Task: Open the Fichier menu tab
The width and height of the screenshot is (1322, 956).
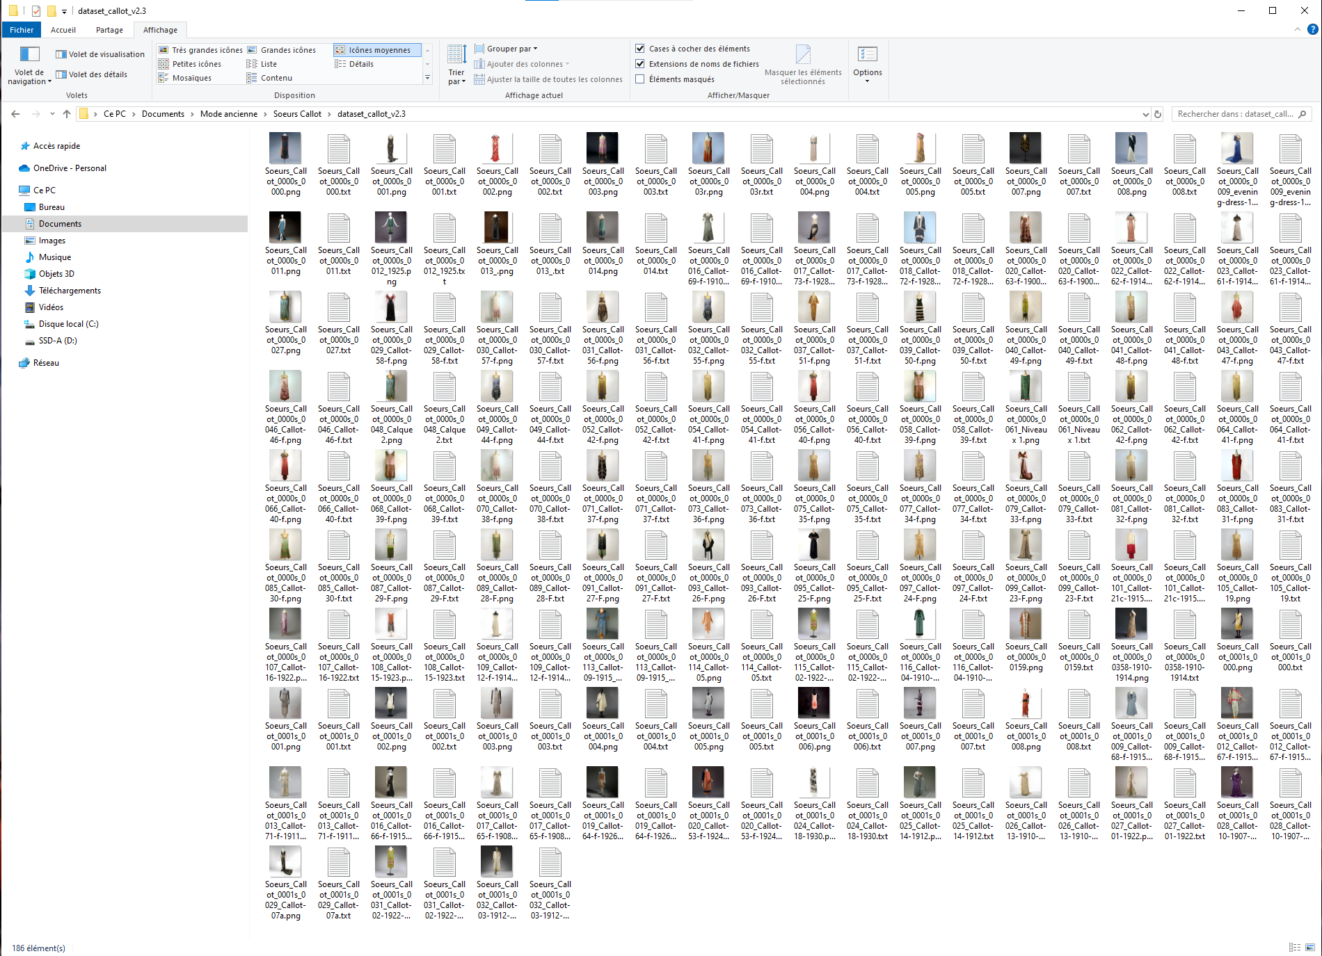Action: point(22,30)
